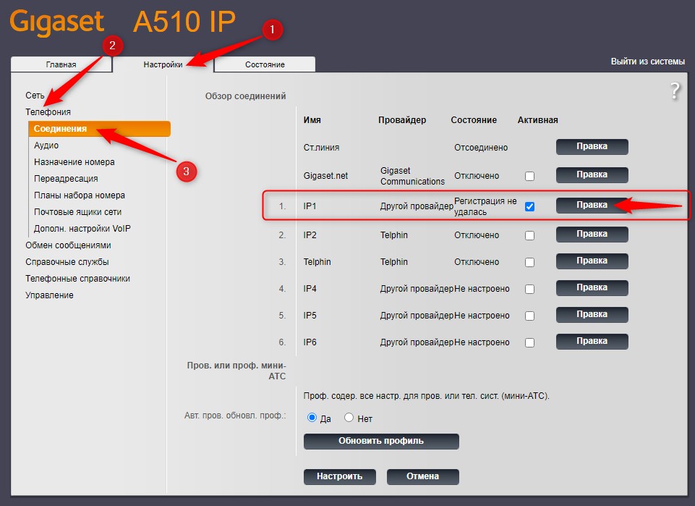Click the Отмена button

[423, 477]
